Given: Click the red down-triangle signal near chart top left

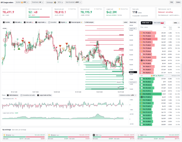Looking at the screenshot, I should click(x=22, y=41).
